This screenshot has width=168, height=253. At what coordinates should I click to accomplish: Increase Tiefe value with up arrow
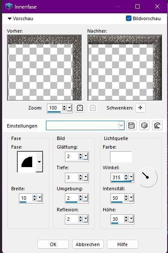pos(80,176)
